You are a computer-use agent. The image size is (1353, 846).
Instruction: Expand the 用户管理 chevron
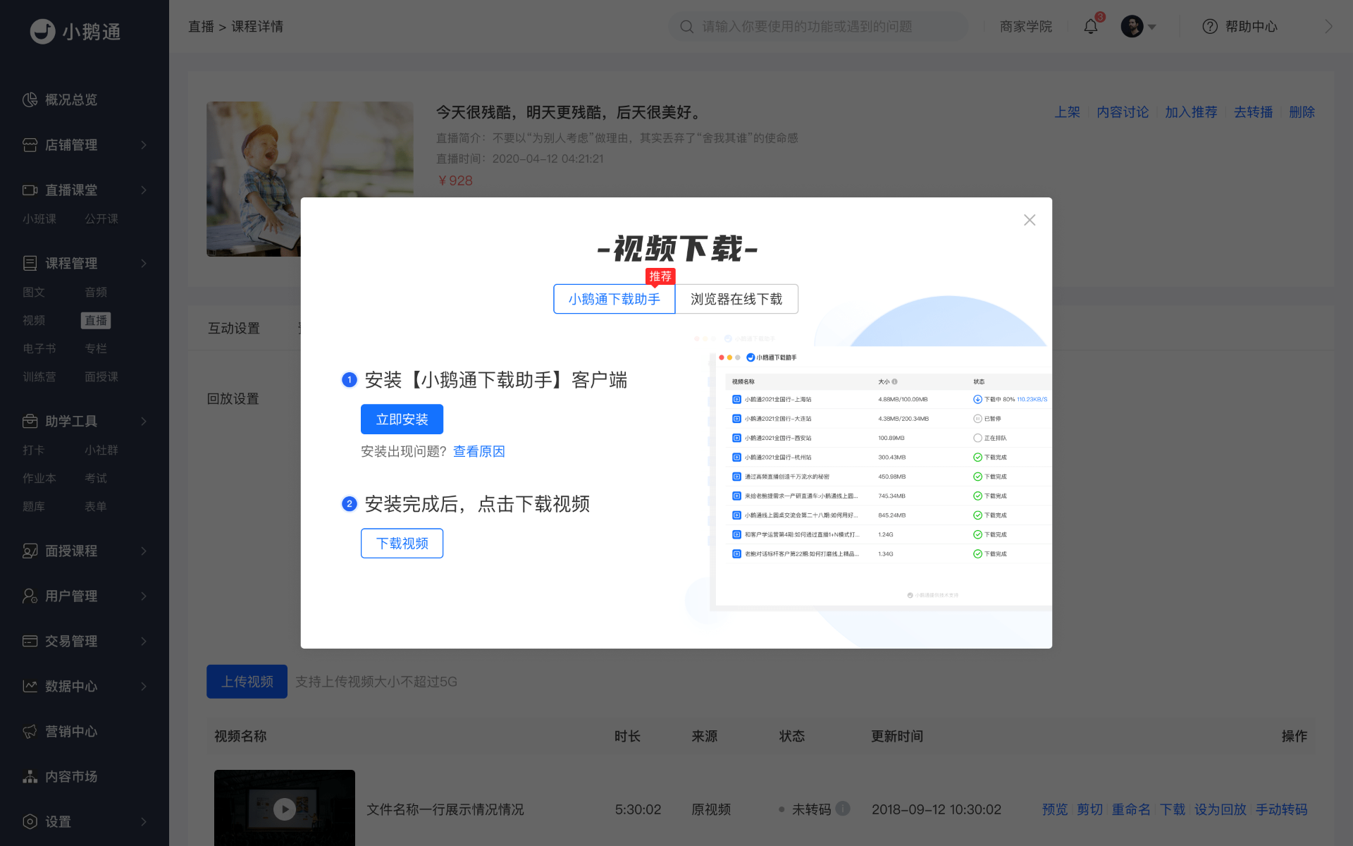click(144, 596)
